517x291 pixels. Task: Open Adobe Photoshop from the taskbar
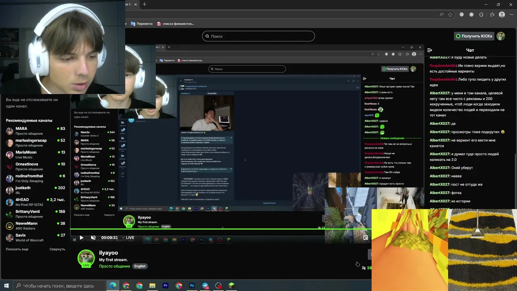[x=192, y=286]
